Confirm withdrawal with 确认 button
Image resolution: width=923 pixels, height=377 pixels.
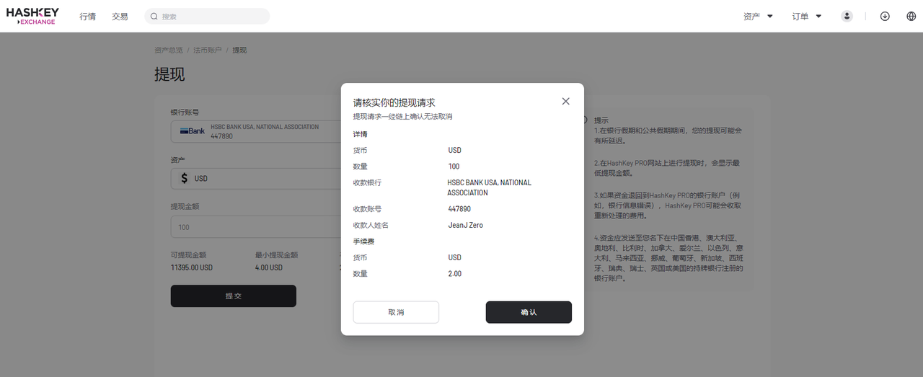pyautogui.click(x=529, y=312)
